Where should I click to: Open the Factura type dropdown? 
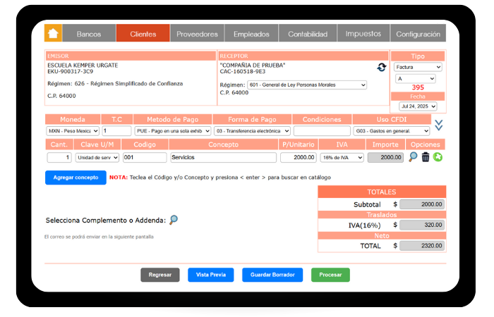[x=418, y=67]
